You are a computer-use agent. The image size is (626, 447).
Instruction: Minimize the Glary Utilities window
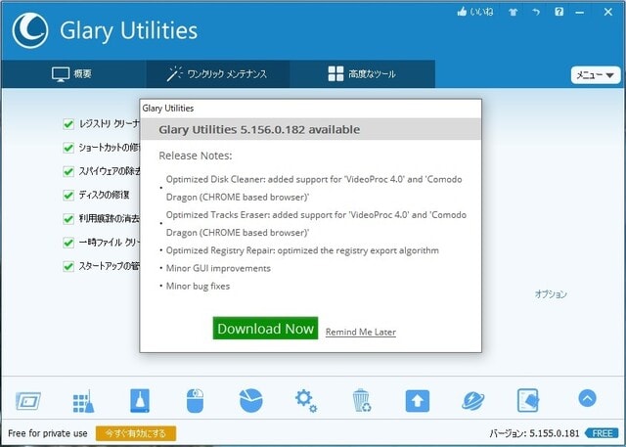pyautogui.click(x=580, y=12)
